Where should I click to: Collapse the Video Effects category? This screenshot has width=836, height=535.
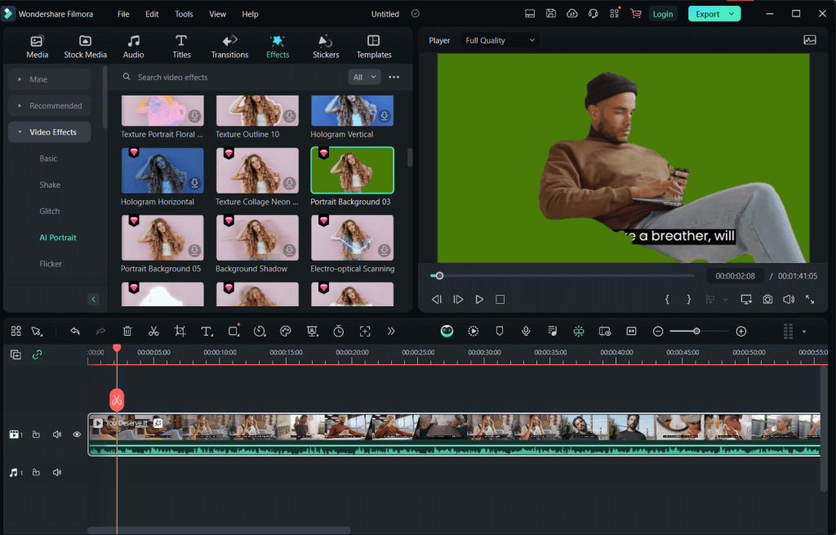tap(50, 132)
